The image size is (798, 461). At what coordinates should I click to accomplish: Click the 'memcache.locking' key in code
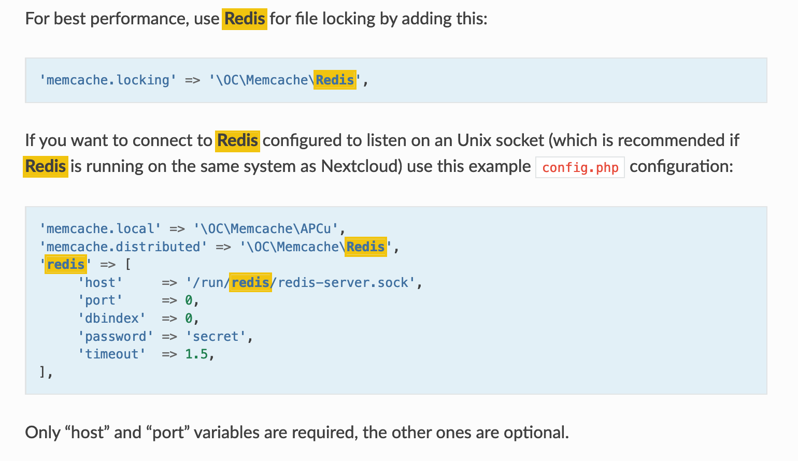click(108, 80)
